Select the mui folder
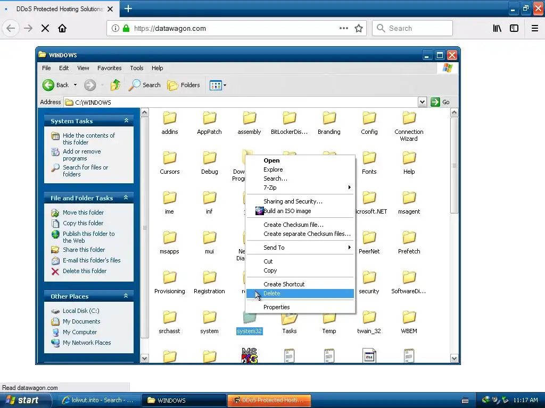The image size is (545, 408). (210, 242)
